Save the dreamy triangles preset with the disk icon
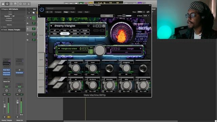Image resolution: width=217 pixels, height=122 pixels. click(104, 26)
